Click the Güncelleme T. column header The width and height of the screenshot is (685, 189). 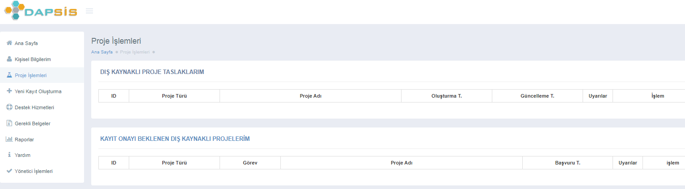[537, 96]
